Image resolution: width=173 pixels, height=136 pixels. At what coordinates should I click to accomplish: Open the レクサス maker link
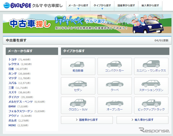14,64
